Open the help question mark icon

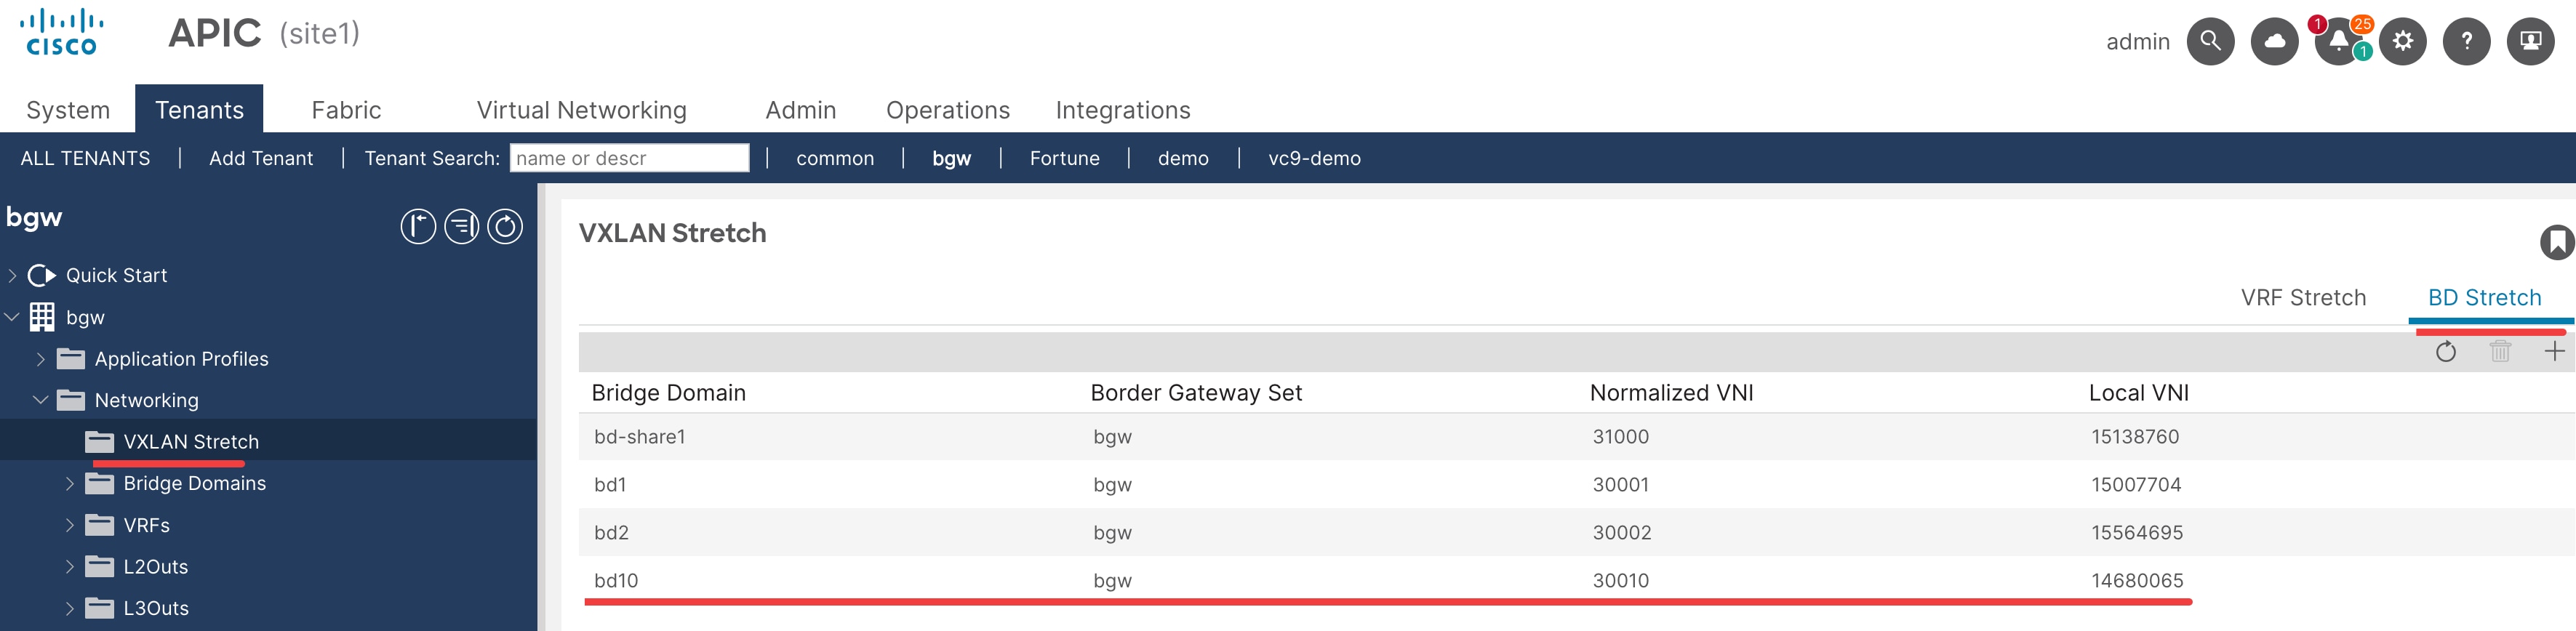coord(2466,41)
